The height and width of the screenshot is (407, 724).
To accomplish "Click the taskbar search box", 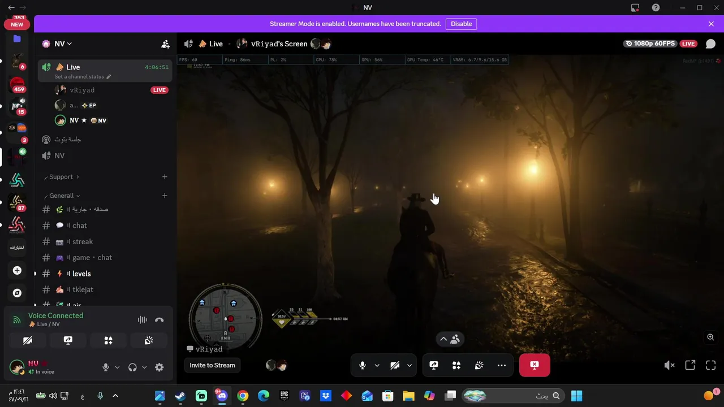I will 512,396.
